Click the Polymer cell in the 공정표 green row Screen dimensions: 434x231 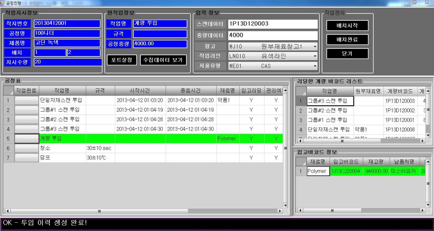tap(228, 139)
